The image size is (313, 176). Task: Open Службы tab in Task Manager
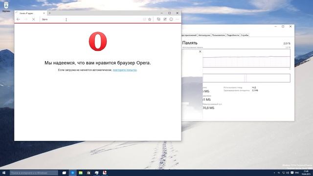[245, 35]
